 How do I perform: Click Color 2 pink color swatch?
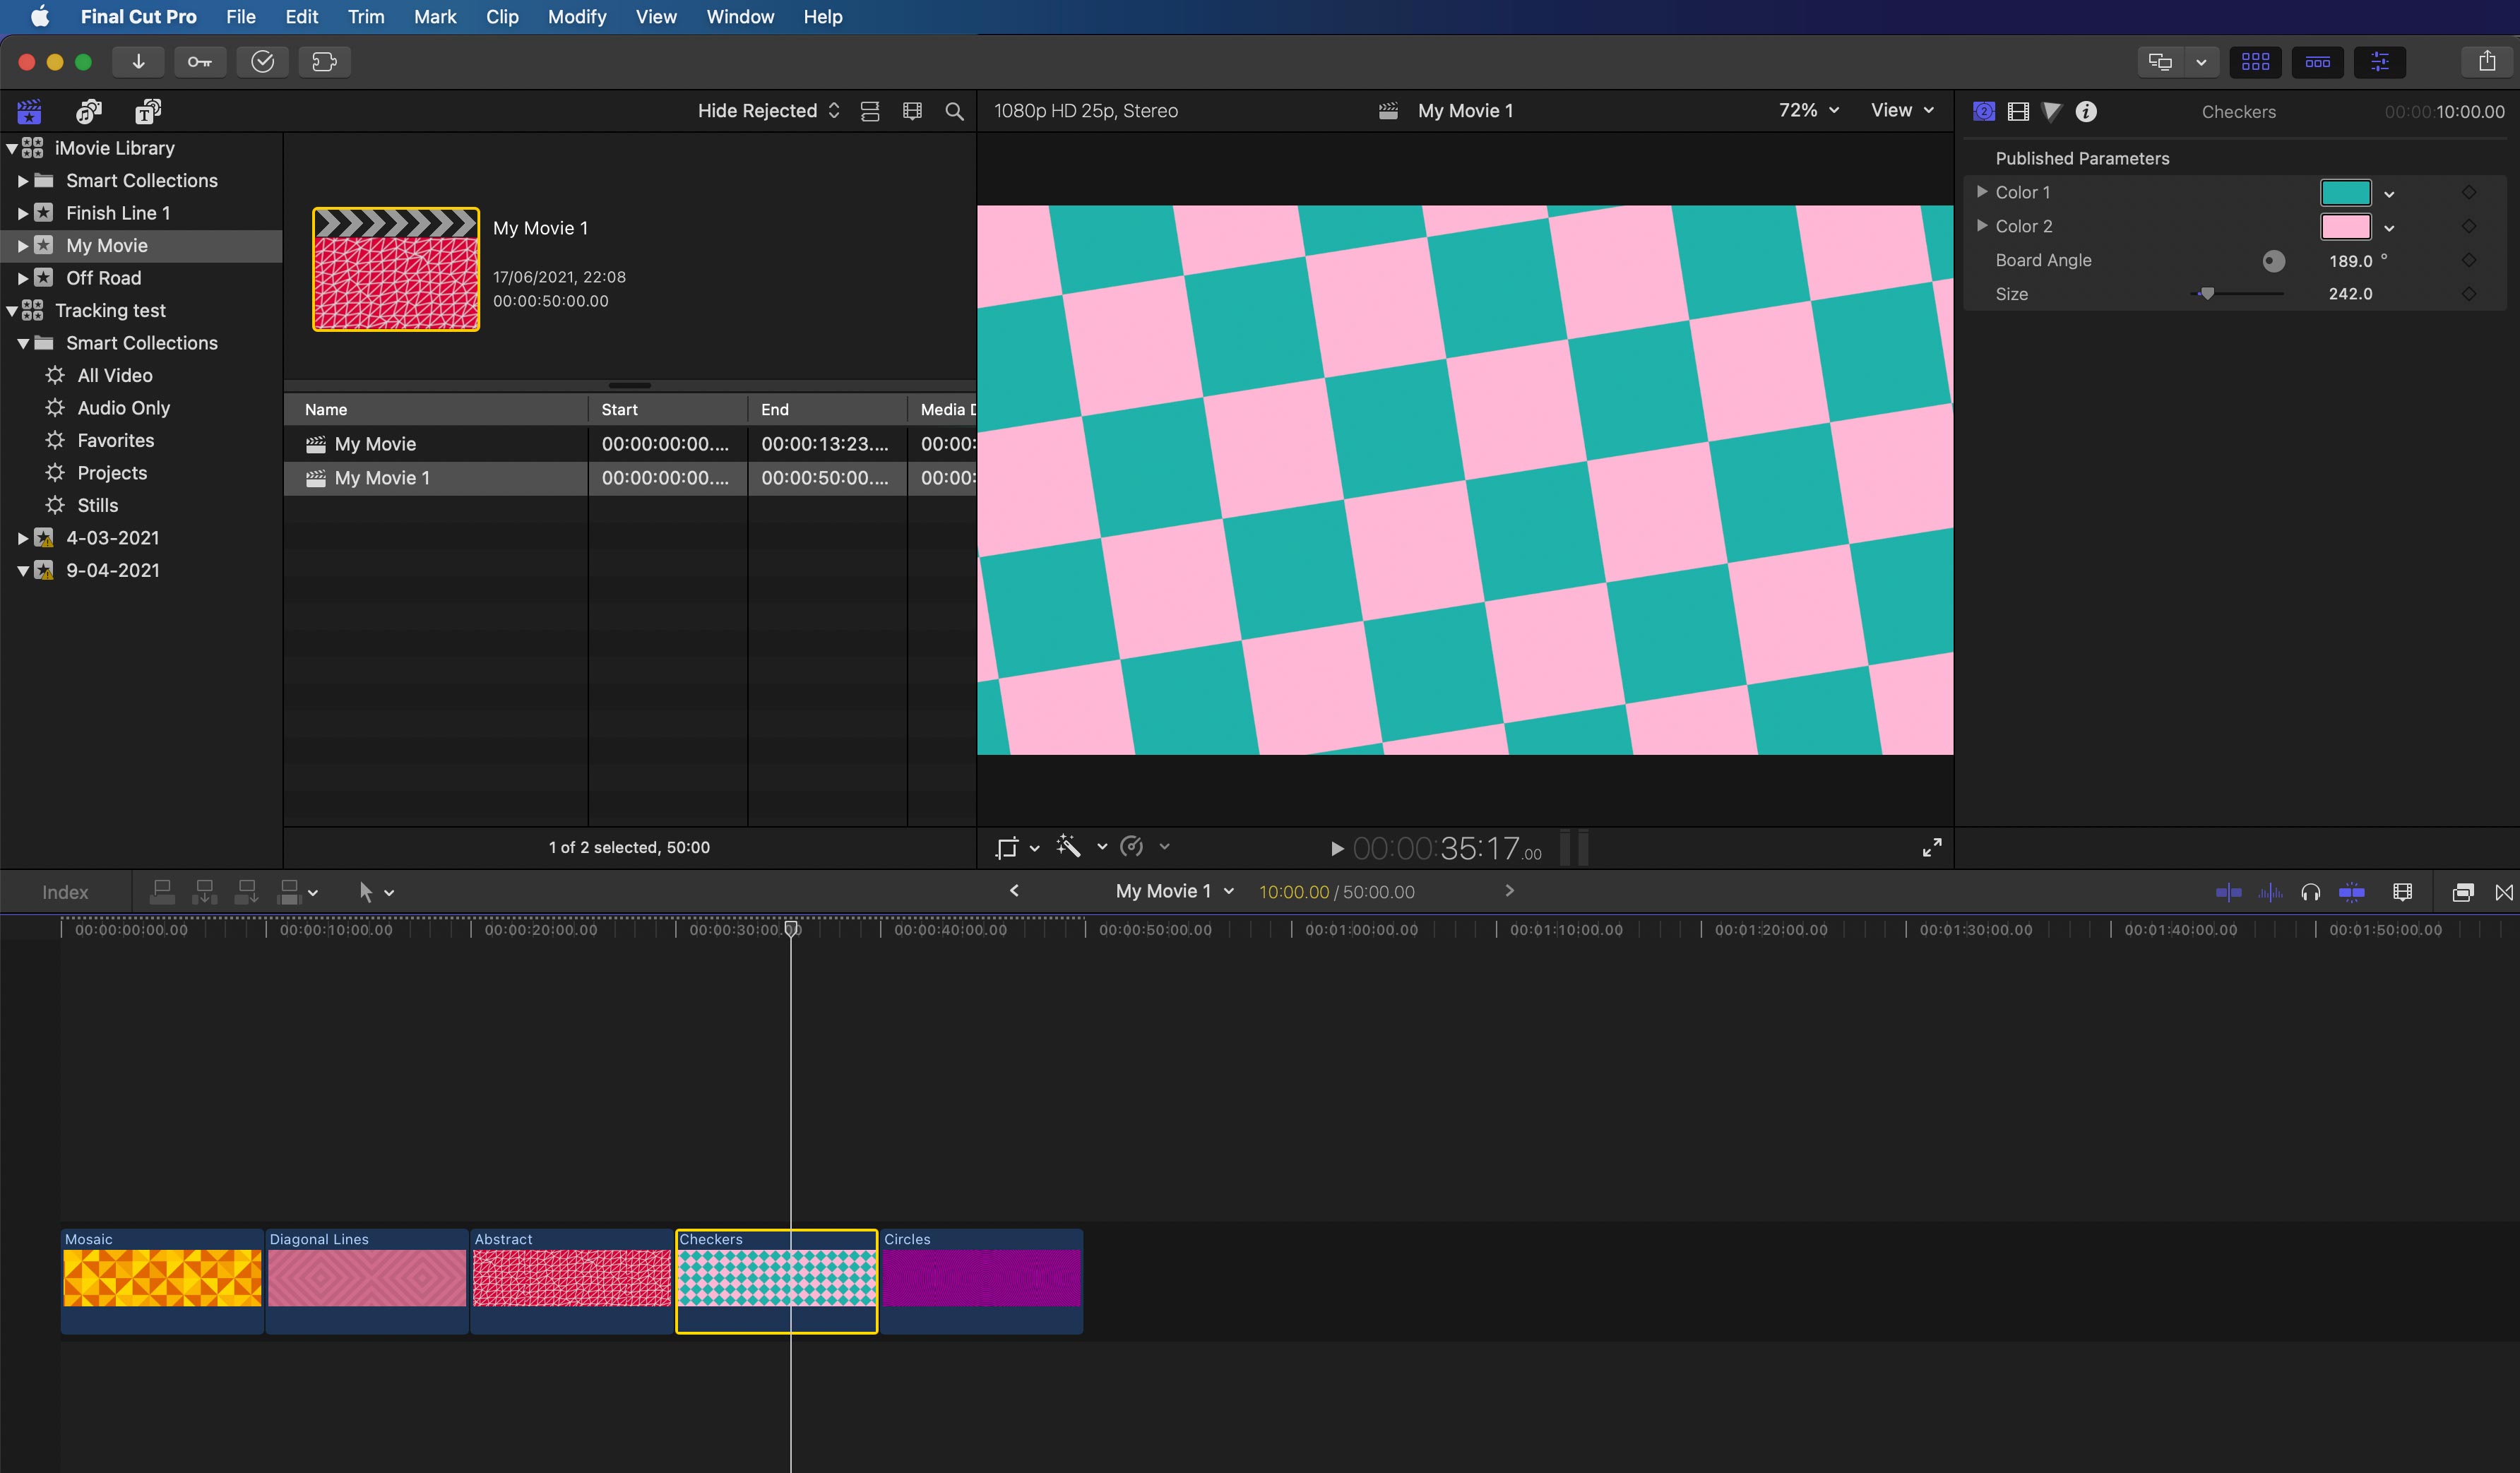pos(2345,226)
